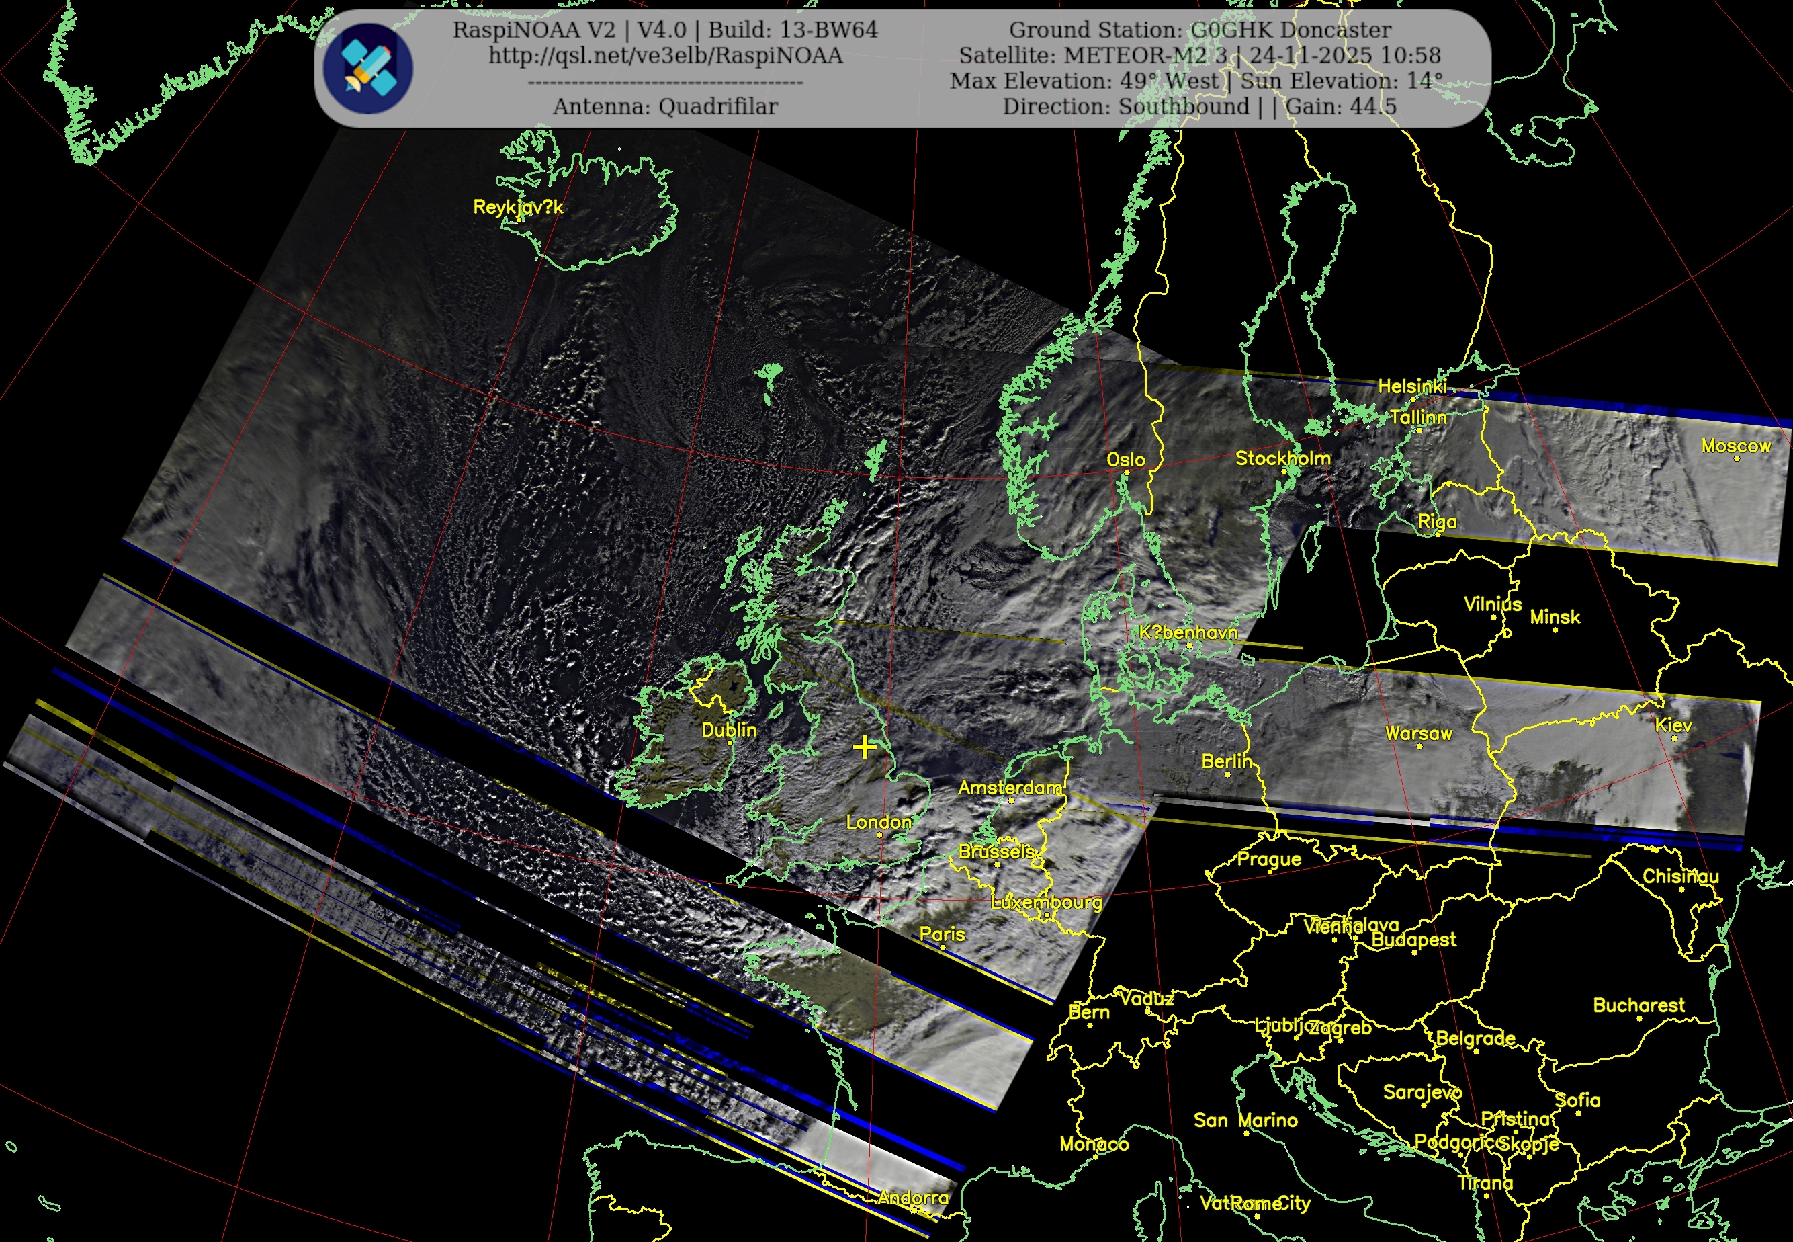The height and width of the screenshot is (1242, 1793).
Task: Click the Kiev city label
Action: pyautogui.click(x=1673, y=725)
